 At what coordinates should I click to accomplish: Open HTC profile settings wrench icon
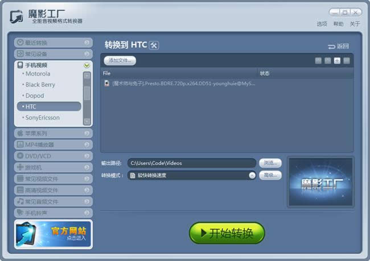coord(154,45)
